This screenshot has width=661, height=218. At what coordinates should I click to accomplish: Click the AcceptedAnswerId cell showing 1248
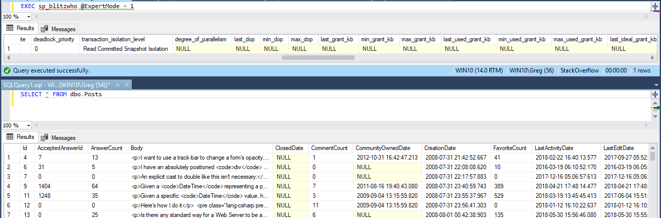[62, 195]
